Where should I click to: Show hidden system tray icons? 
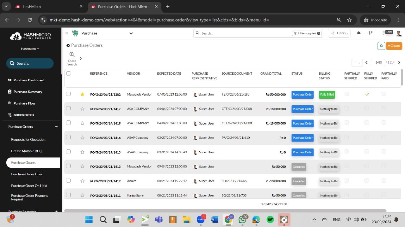[314, 219]
